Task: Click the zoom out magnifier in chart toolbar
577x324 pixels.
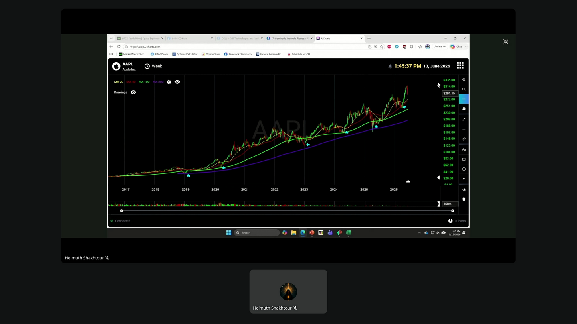Action: click(464, 89)
